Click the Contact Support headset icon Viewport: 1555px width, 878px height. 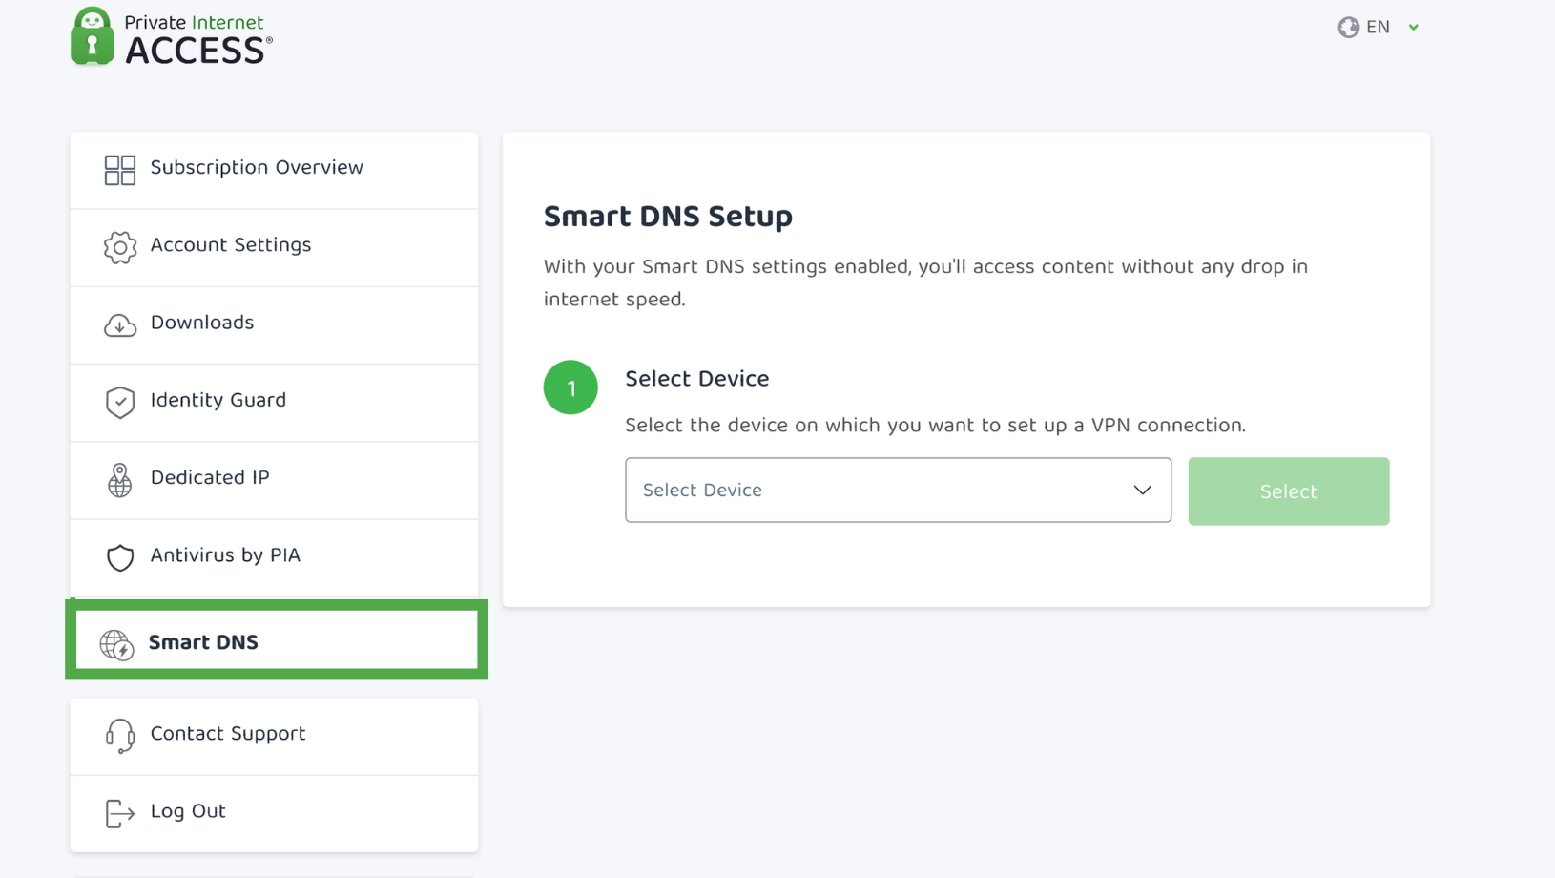point(120,736)
